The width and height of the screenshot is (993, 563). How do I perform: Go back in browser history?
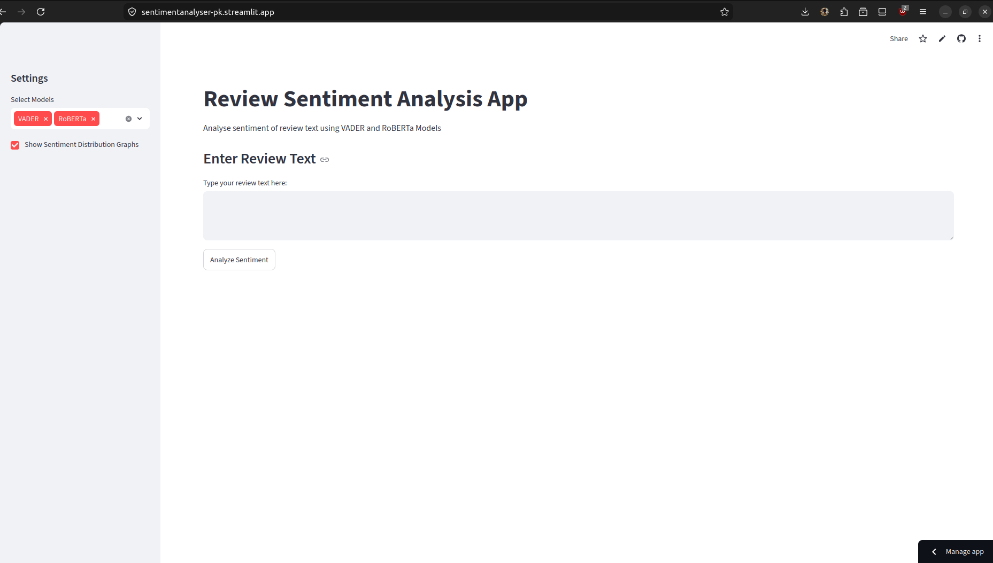pos(3,12)
